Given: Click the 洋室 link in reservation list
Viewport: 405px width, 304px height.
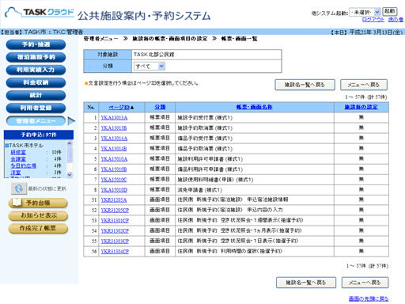Looking at the screenshot, I should click(x=16, y=173).
